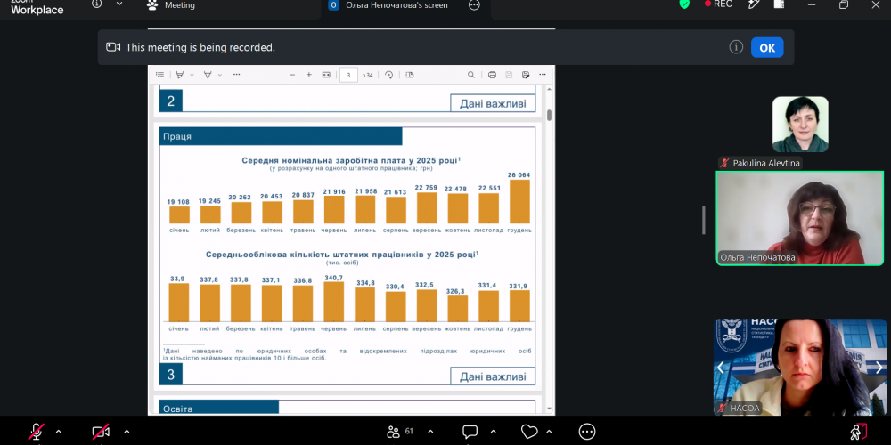Select the PDF highlight tool
The height and width of the screenshot is (445, 891).
180,75
